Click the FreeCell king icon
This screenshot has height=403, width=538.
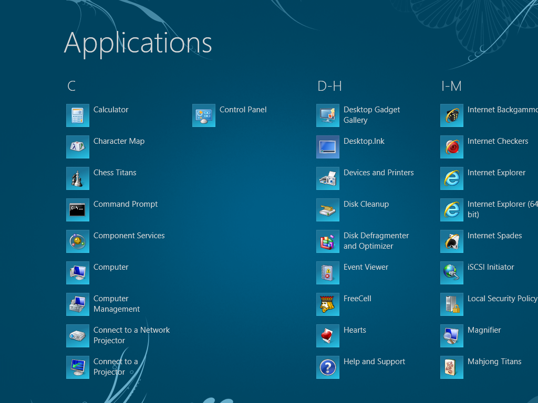click(328, 304)
